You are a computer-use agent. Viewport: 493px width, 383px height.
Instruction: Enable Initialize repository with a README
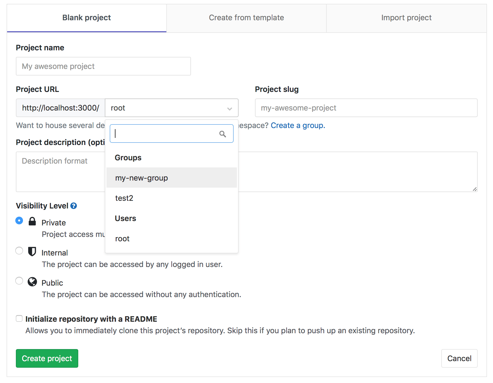[19, 318]
